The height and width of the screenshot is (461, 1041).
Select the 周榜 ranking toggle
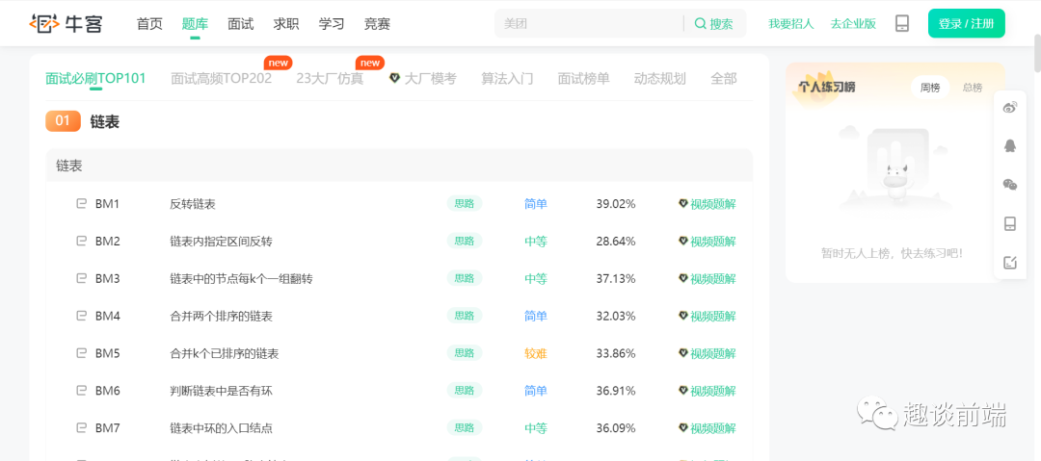[930, 88]
